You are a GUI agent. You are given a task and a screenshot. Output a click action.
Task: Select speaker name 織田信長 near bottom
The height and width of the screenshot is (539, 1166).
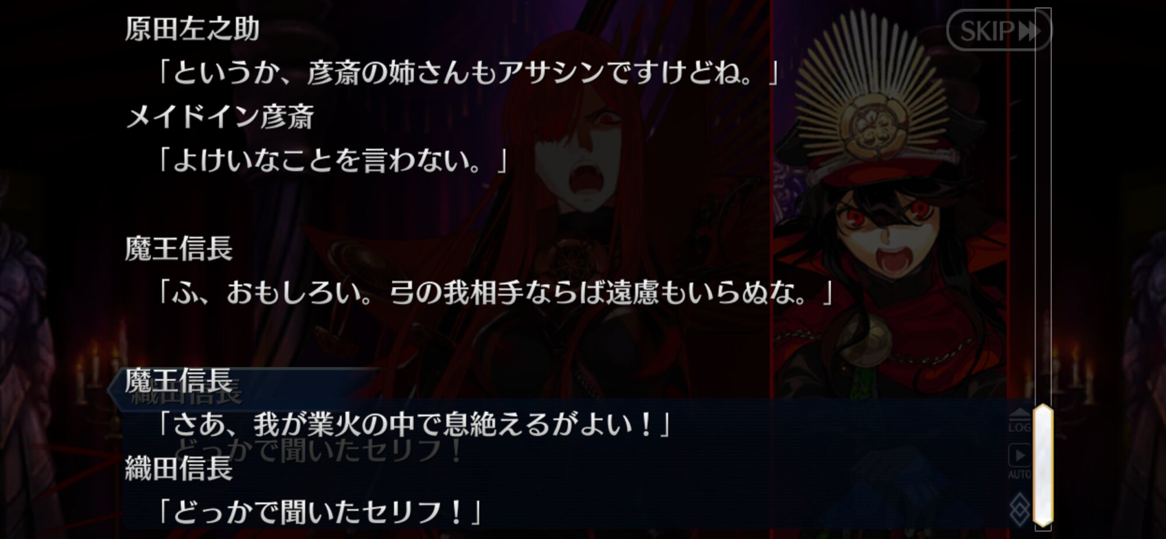click(179, 468)
